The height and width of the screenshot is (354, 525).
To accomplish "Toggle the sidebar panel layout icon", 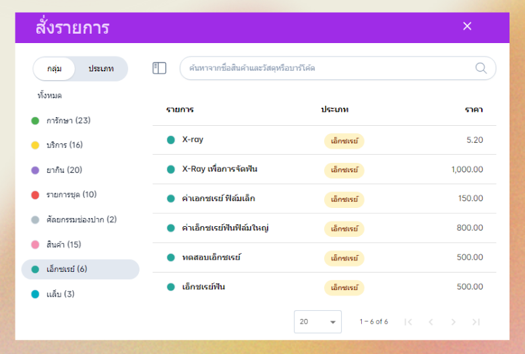I will pyautogui.click(x=159, y=68).
